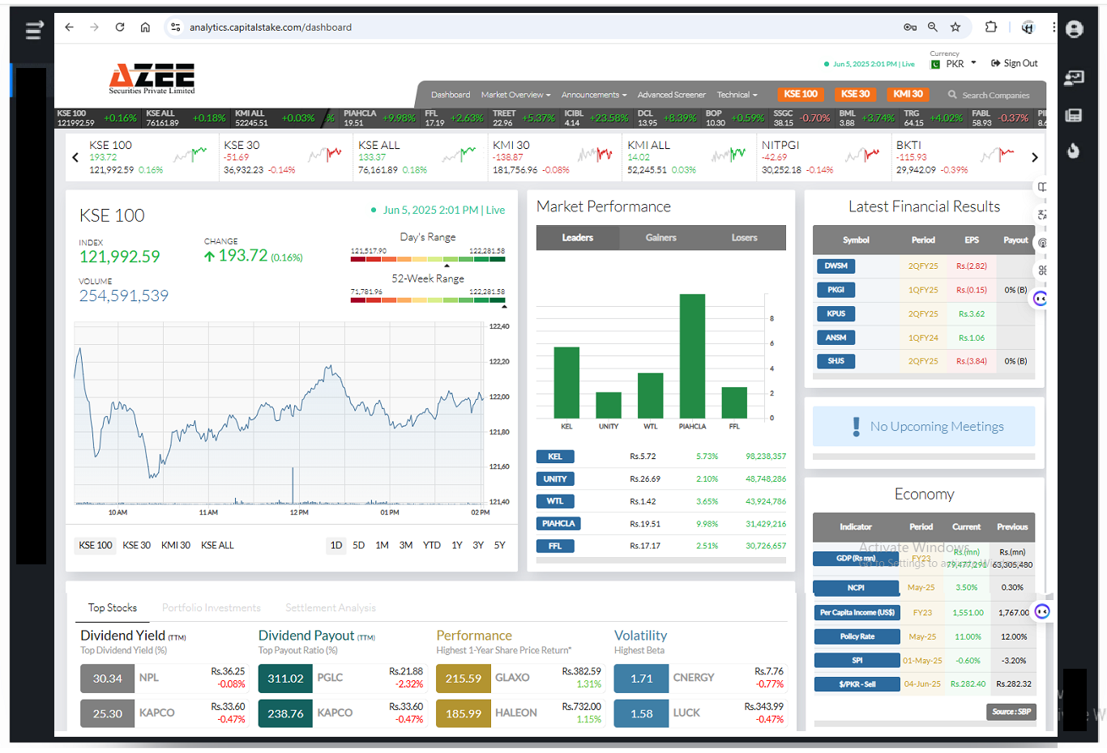Open the browser zoom control
Viewport: 1107px width, 753px height.
click(x=933, y=28)
